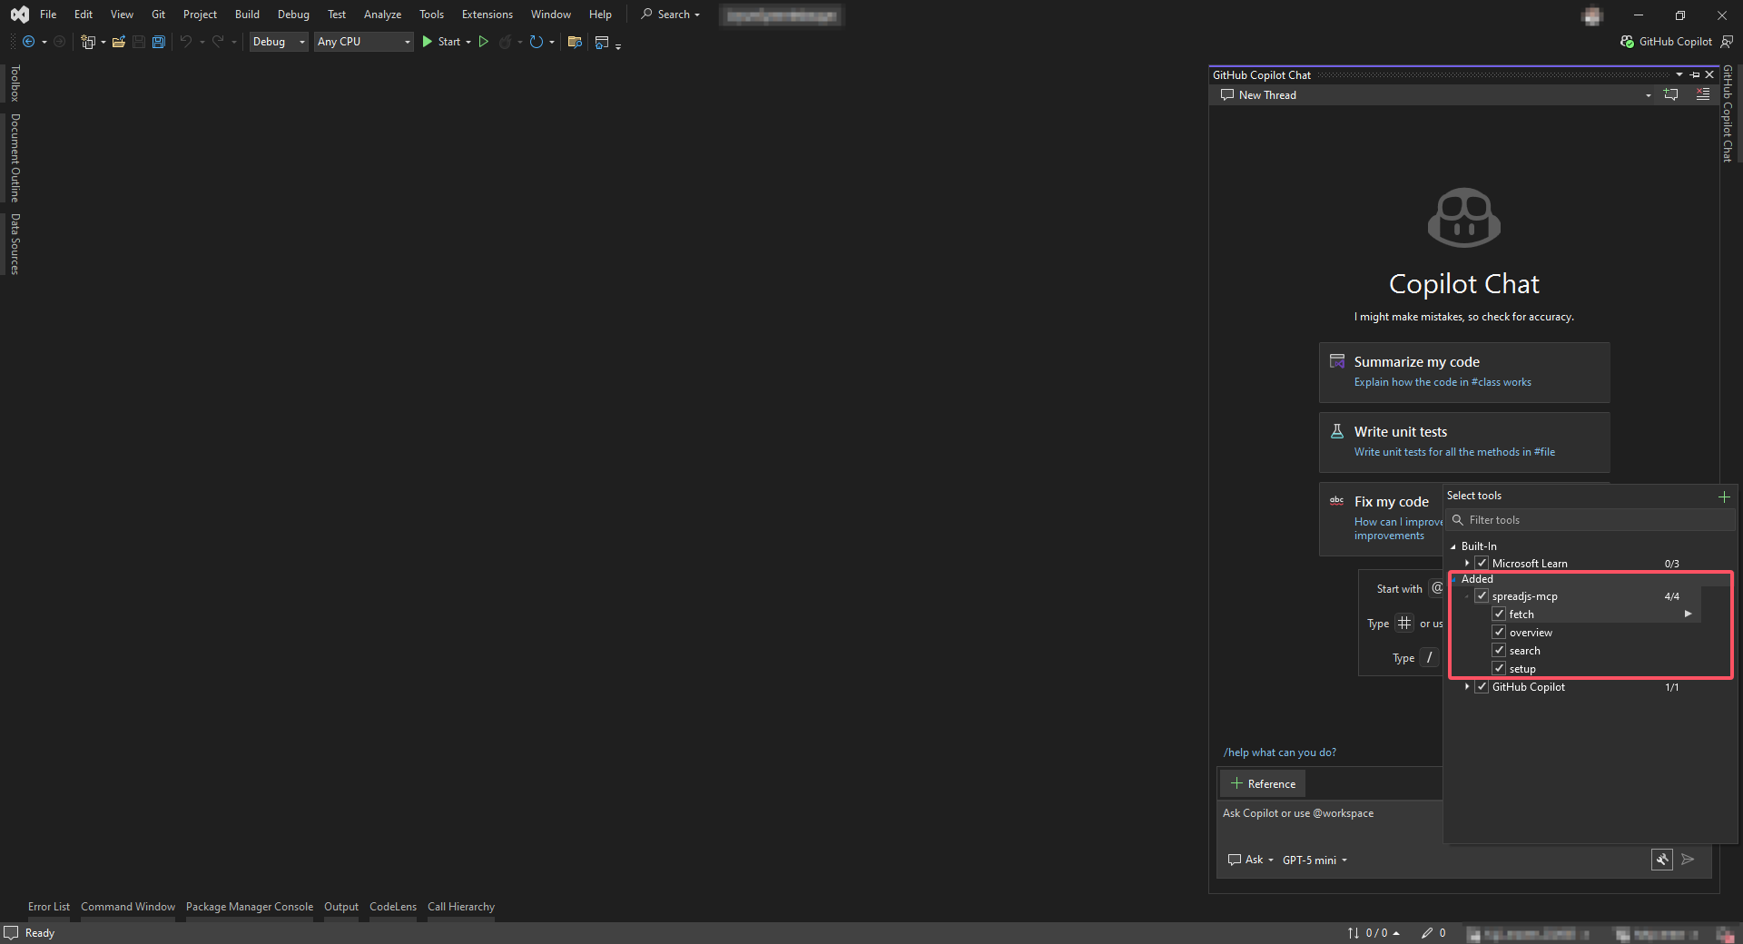Open the Debug configuration dropdown
This screenshot has width=1743, height=944.
[x=279, y=42]
